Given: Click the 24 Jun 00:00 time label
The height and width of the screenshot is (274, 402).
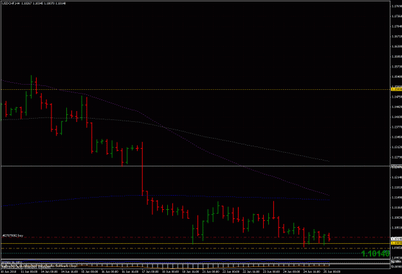Looking at the screenshot, I should (x=291, y=271).
